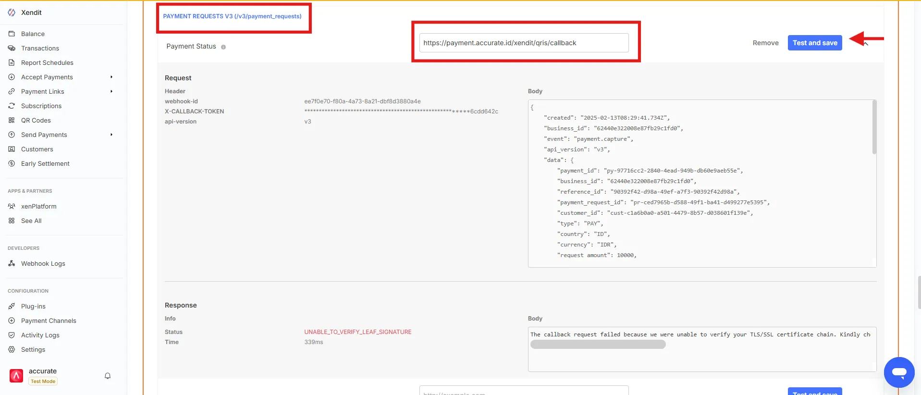The height and width of the screenshot is (395, 921).
Task: Expand the Accept Payments submenu arrow
Action: click(x=111, y=77)
